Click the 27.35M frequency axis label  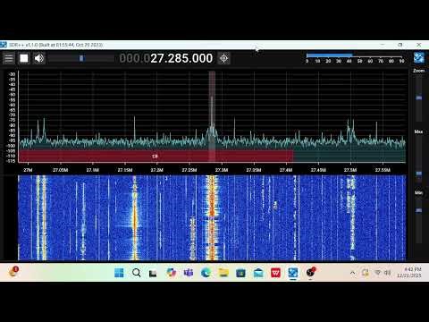[254, 170]
